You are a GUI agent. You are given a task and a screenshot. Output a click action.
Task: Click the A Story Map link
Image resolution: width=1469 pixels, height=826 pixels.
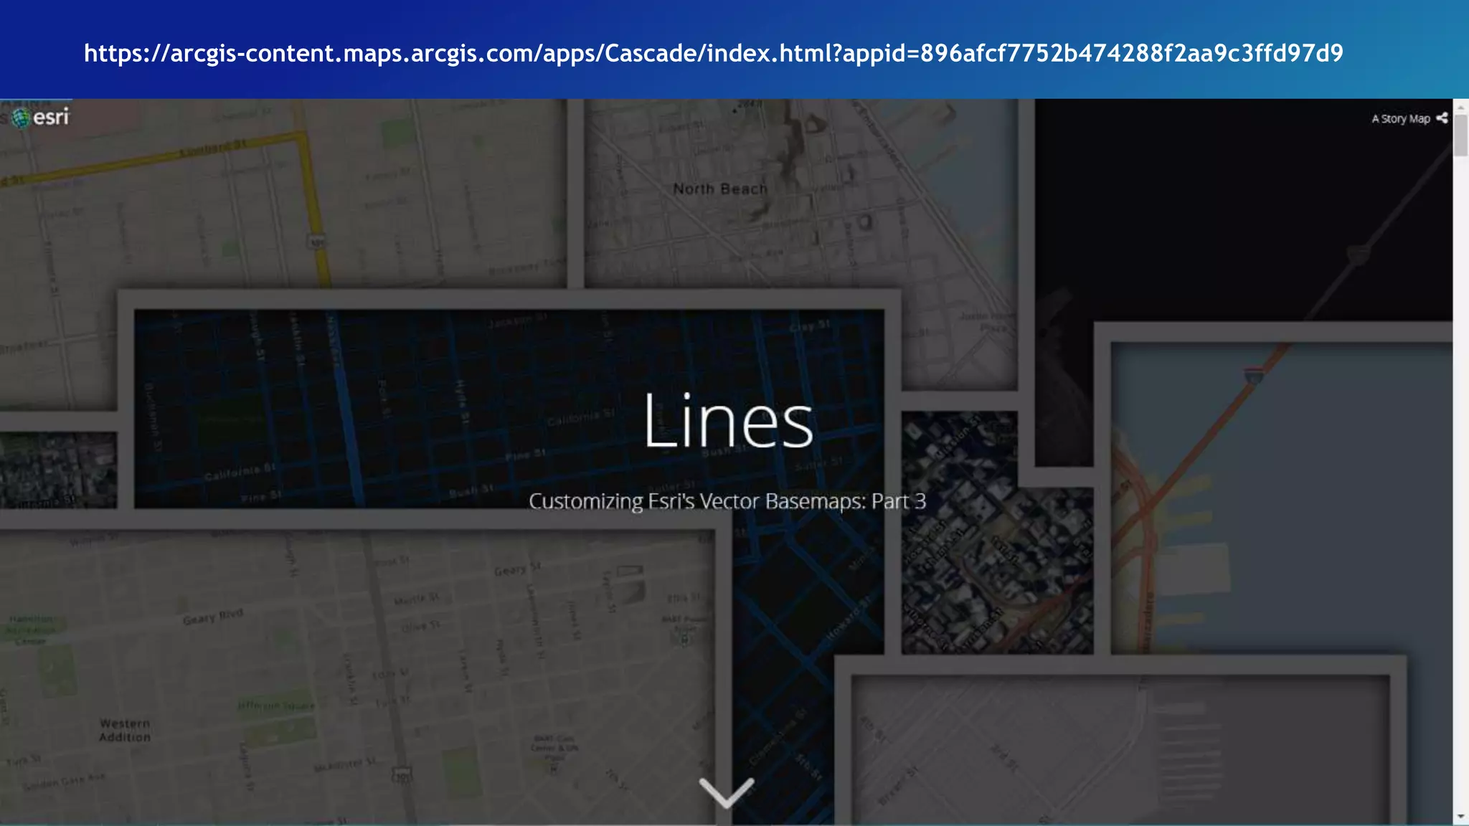(1401, 119)
